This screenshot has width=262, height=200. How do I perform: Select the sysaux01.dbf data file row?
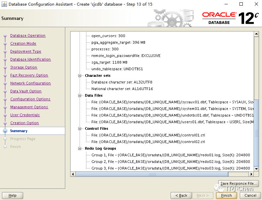[172, 102]
